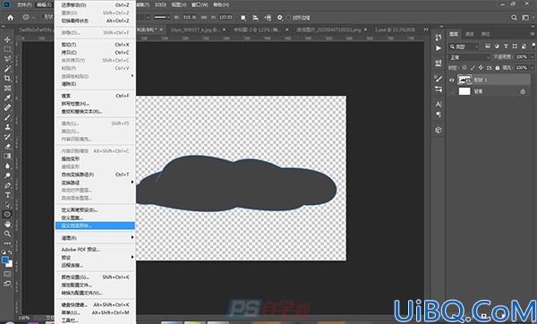Select the Eraser tool
The image size is (537, 324).
(7, 146)
